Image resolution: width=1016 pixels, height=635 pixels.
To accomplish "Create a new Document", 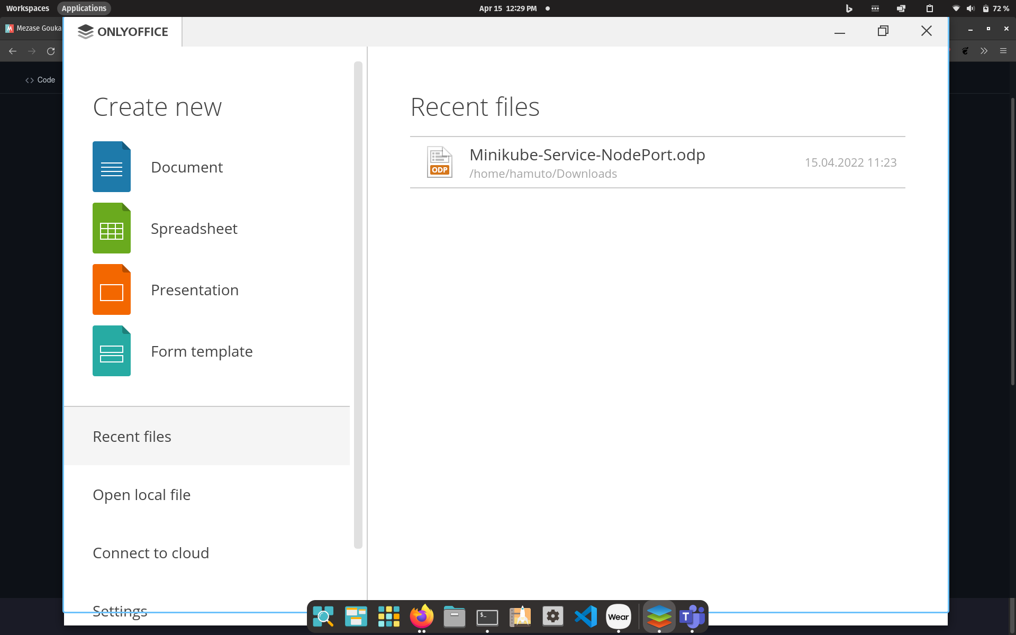I will pos(186,167).
